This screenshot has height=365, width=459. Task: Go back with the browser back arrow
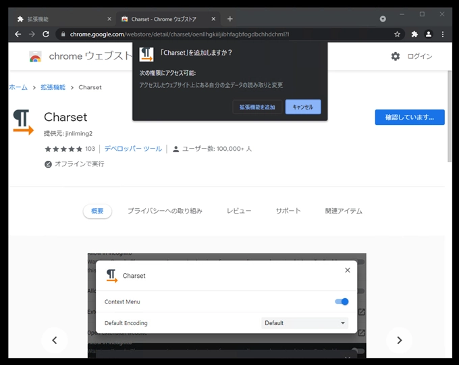pyautogui.click(x=18, y=34)
